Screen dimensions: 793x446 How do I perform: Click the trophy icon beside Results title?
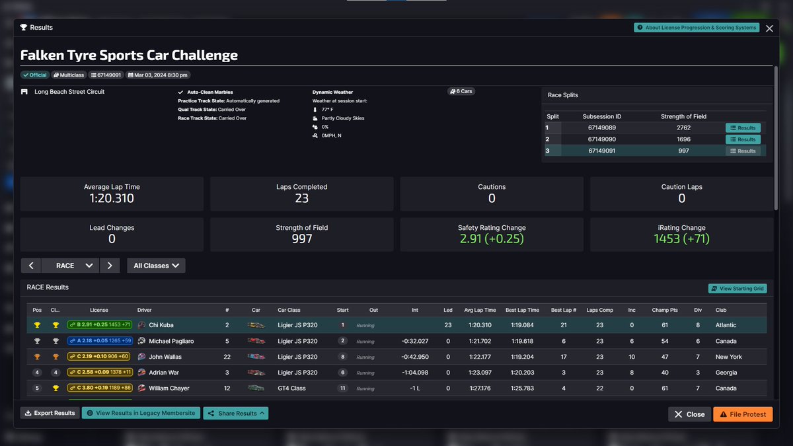click(x=24, y=28)
